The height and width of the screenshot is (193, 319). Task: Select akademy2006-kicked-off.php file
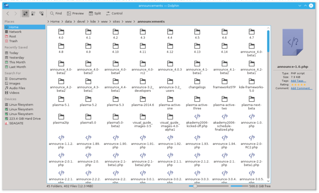[197, 121]
